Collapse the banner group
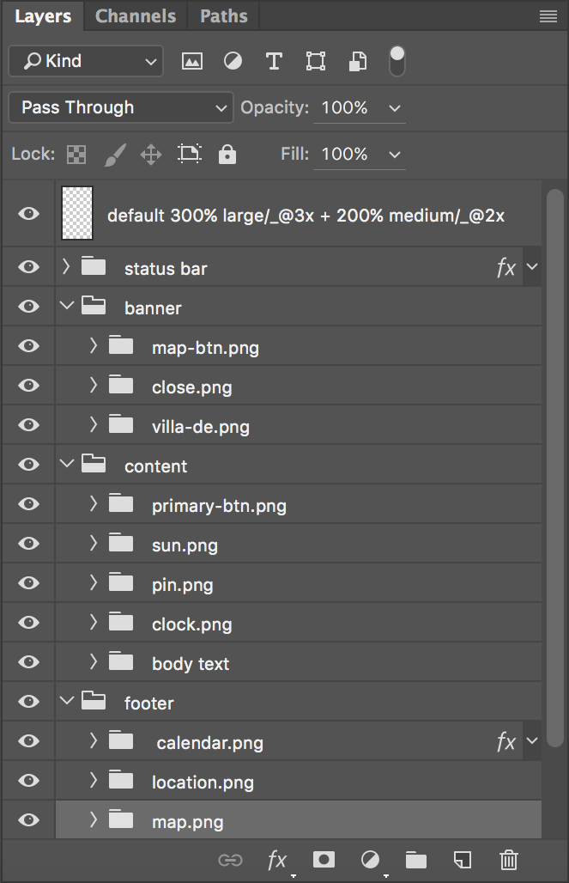569x883 pixels. 67,307
